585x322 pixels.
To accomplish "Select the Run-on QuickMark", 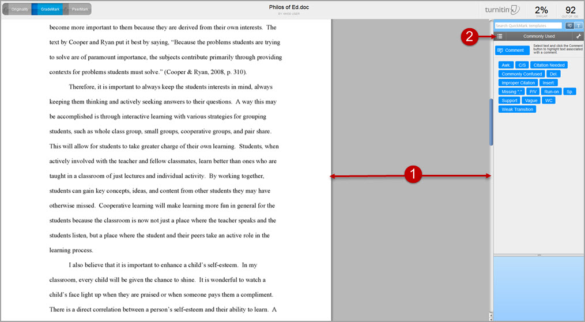I will point(551,91).
